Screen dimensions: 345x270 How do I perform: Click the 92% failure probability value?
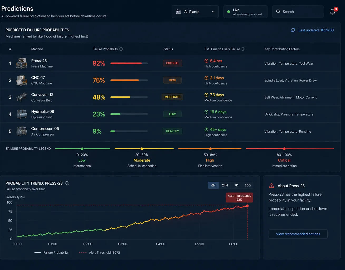point(99,63)
